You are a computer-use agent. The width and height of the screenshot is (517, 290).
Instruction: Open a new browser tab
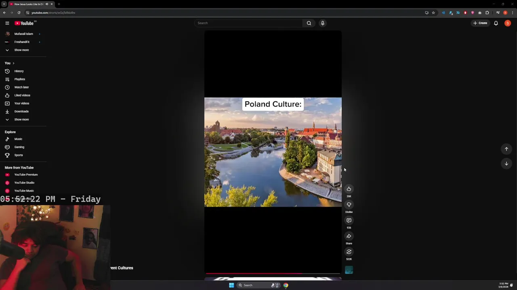pyautogui.click(x=59, y=4)
